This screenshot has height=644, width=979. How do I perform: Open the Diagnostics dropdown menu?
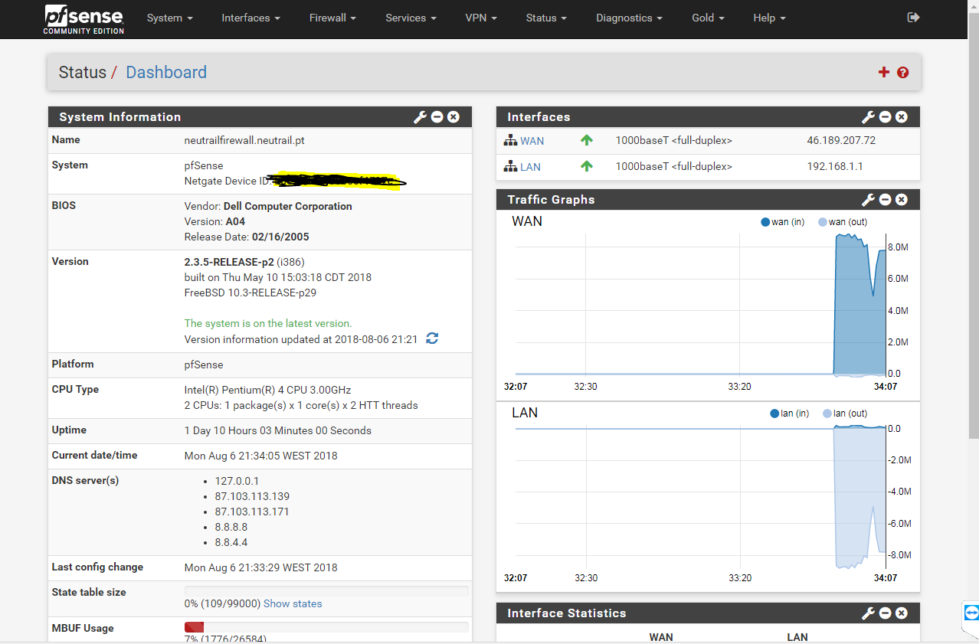629,18
